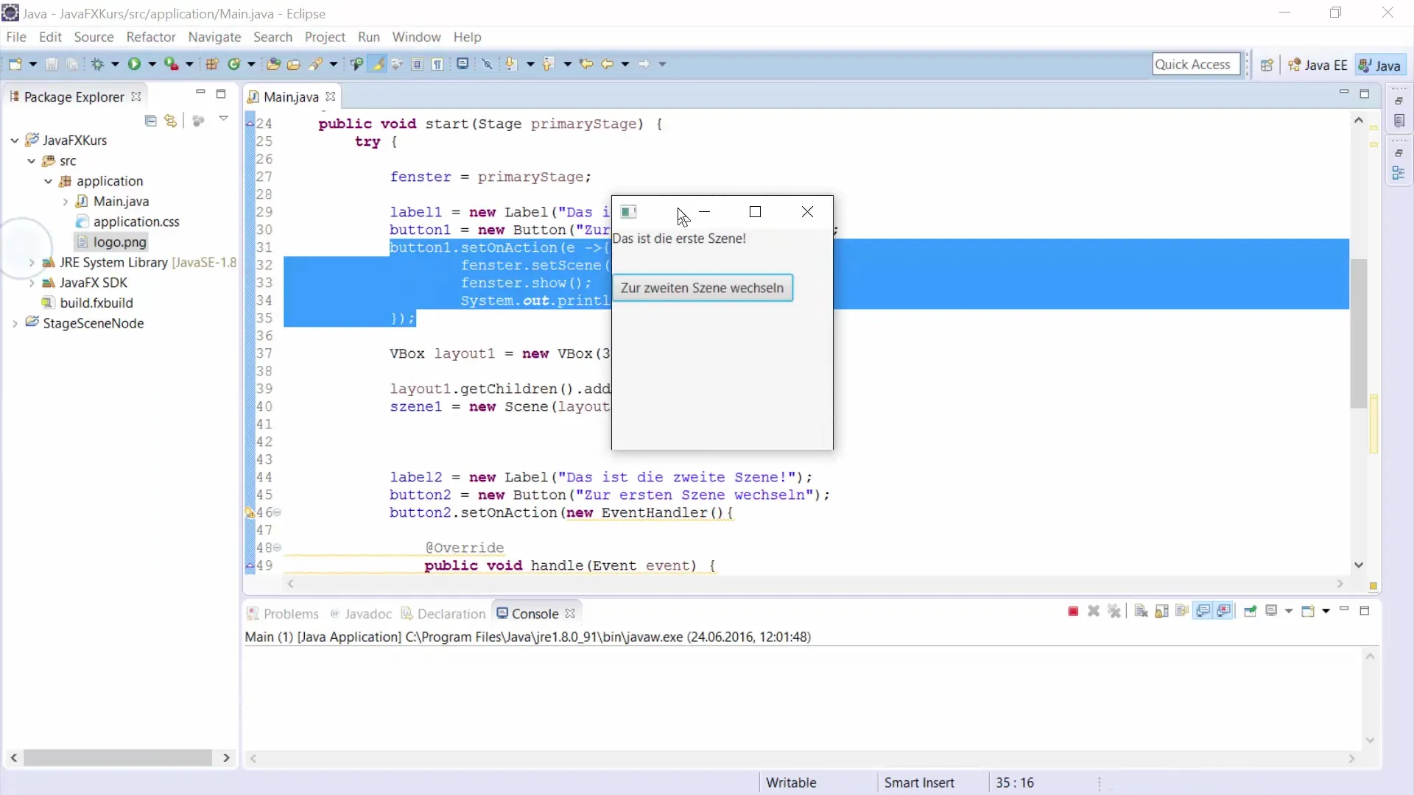Viewport: 1414px width, 795px height.
Task: Switch to the Javadoc tab
Action: click(x=361, y=614)
